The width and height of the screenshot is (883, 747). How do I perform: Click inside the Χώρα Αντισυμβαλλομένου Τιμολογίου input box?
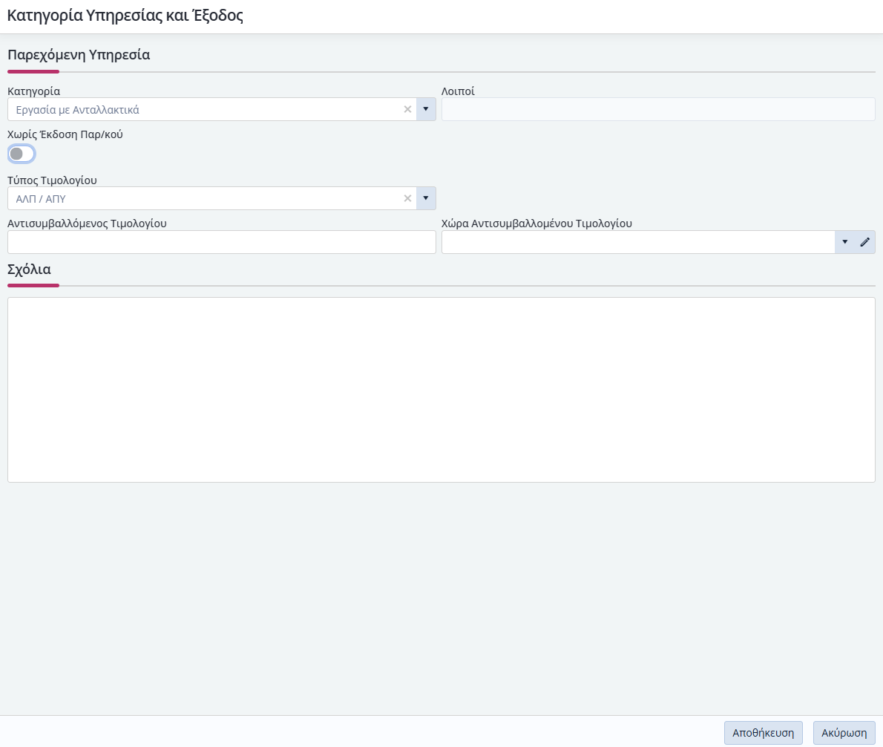(637, 242)
